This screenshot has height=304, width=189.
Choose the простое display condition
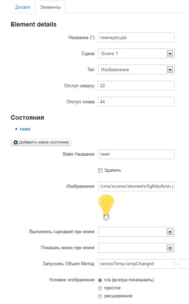pos(100,288)
